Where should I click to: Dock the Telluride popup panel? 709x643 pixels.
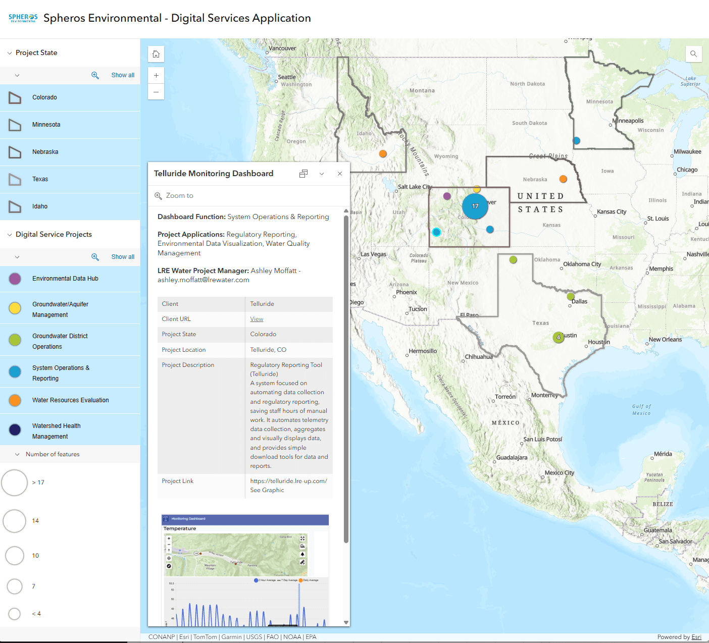pos(303,174)
